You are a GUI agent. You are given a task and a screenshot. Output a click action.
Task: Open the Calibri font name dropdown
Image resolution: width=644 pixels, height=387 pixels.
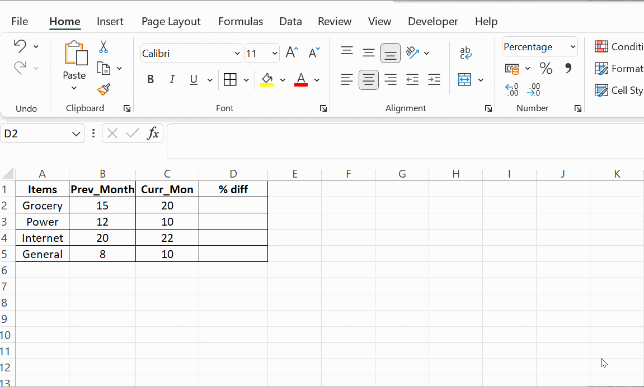click(237, 54)
